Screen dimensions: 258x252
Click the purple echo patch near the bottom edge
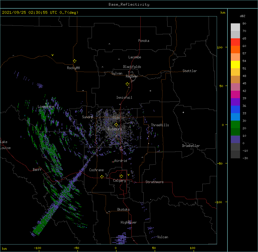tap(121, 239)
